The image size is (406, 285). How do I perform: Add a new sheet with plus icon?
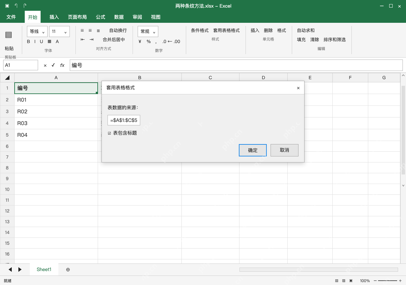pyautogui.click(x=68, y=269)
